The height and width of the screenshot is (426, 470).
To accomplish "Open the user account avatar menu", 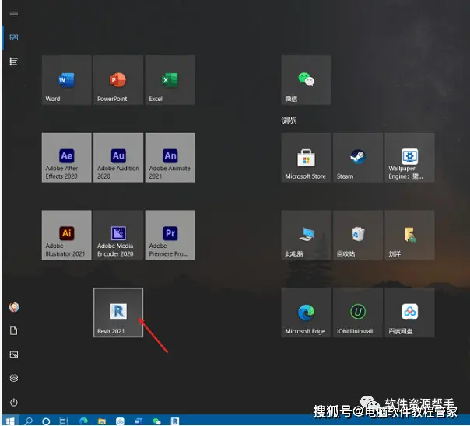I will [x=14, y=307].
